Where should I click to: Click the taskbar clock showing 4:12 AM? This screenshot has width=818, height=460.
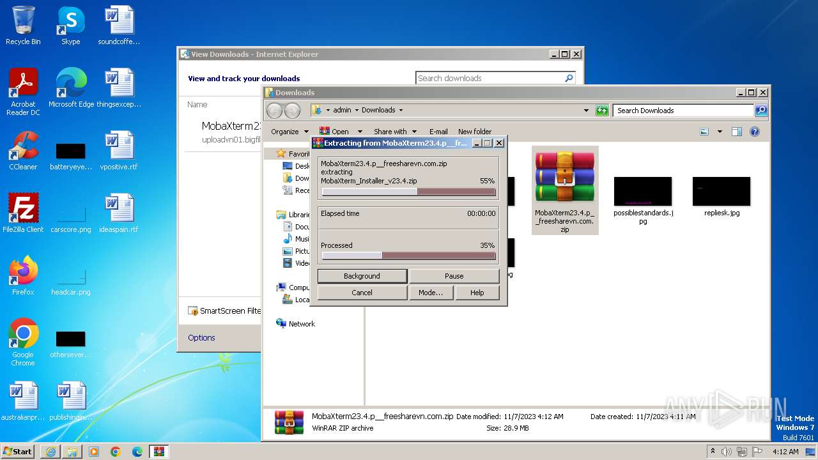[x=785, y=451]
